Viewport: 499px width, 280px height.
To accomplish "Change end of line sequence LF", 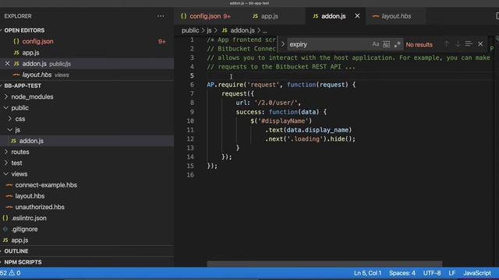I will point(452,273).
